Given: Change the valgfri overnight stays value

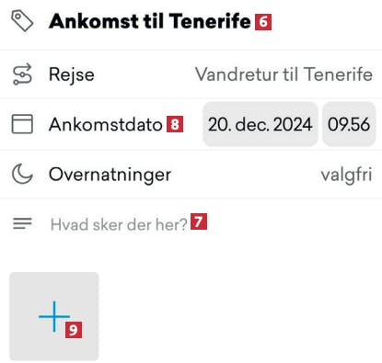Looking at the screenshot, I should click(346, 175).
